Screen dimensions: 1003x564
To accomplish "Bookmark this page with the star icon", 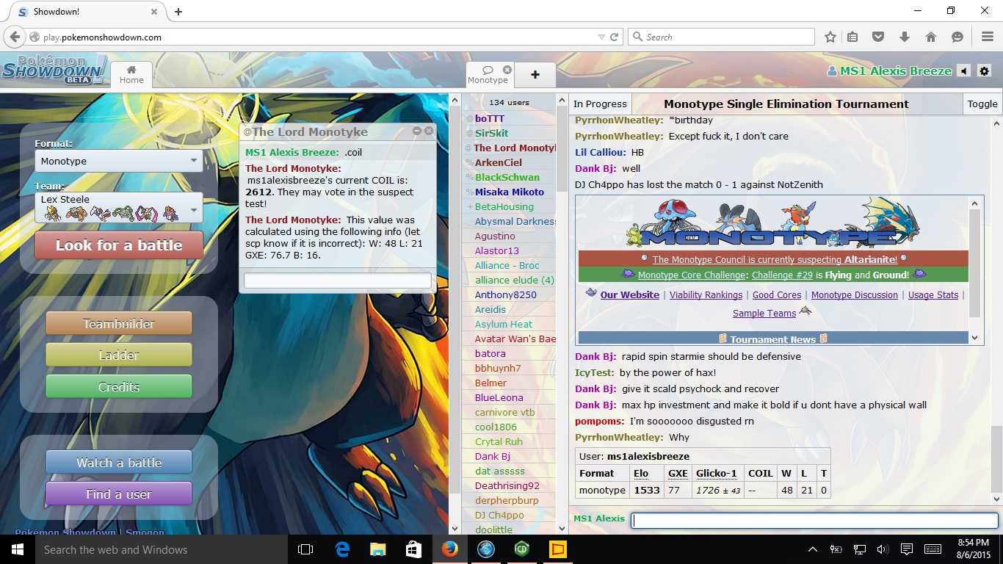I will [830, 37].
